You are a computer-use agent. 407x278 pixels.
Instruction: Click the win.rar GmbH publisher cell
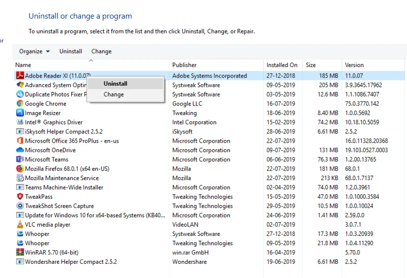click(190, 252)
